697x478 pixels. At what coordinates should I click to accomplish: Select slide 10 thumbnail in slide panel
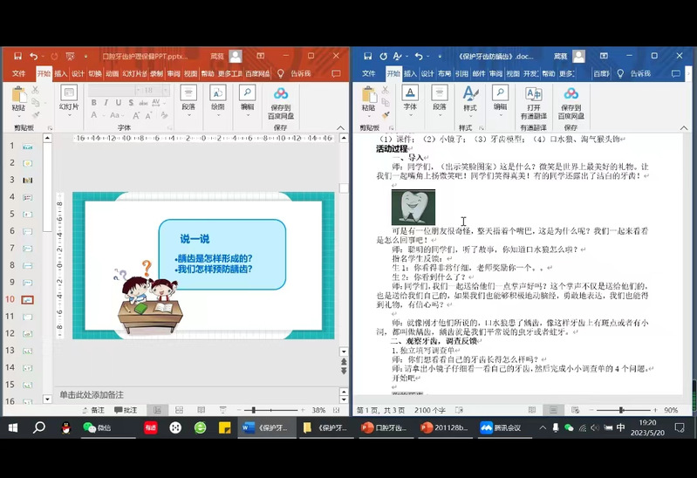pyautogui.click(x=28, y=298)
